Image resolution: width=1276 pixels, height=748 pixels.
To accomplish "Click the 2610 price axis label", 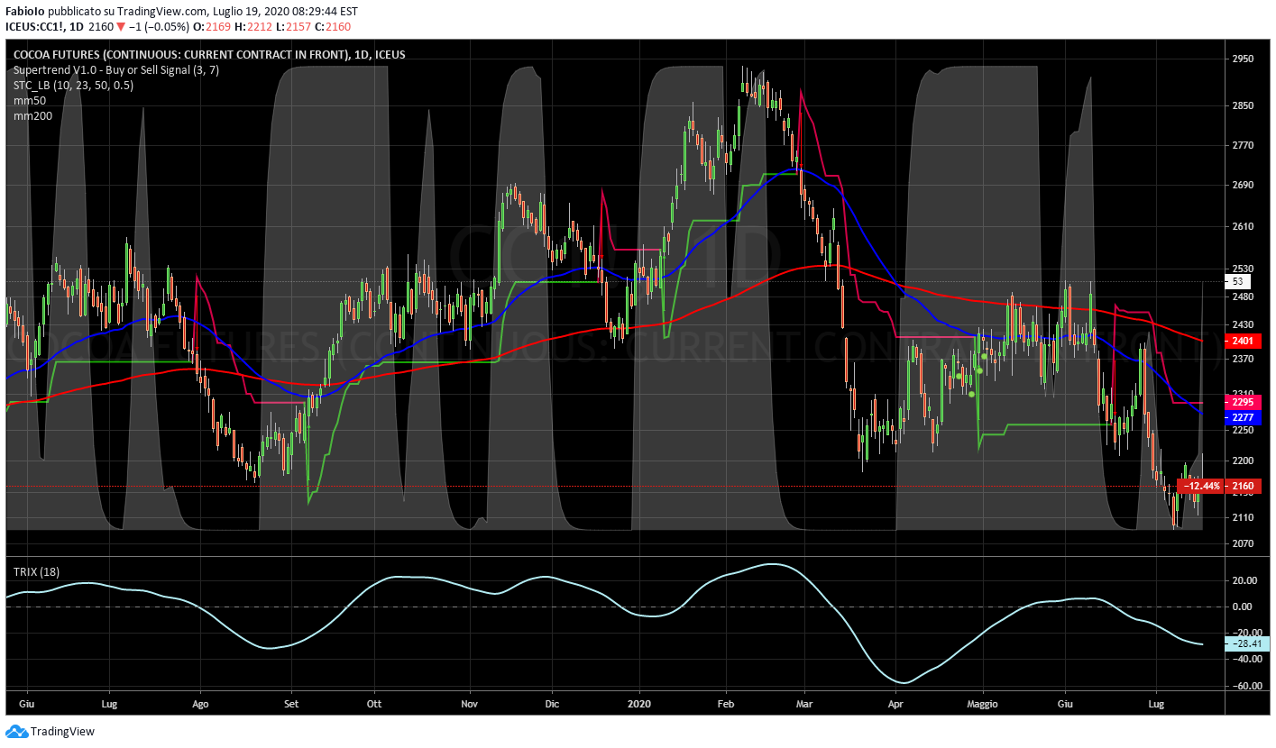I will (x=1243, y=227).
